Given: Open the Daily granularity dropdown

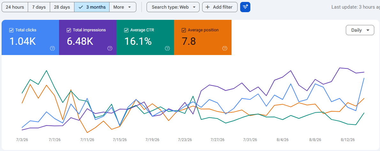Looking at the screenshot, I should click(360, 30).
